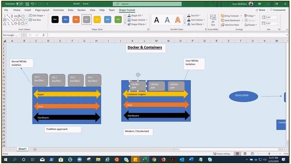Select the yellow Hyper arrow shape
This screenshot has width=291, height=164.
pyautogui.click(x=67, y=94)
